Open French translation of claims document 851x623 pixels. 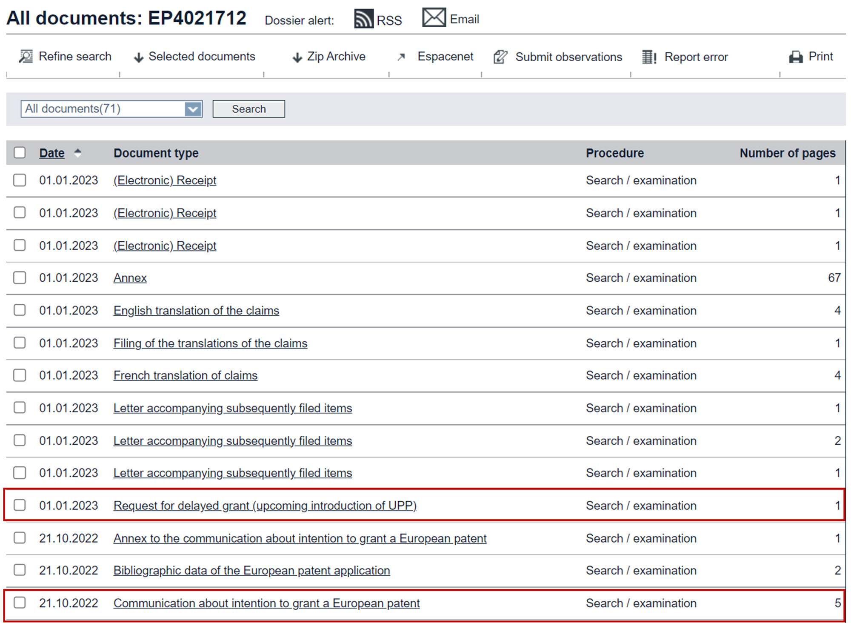point(185,375)
